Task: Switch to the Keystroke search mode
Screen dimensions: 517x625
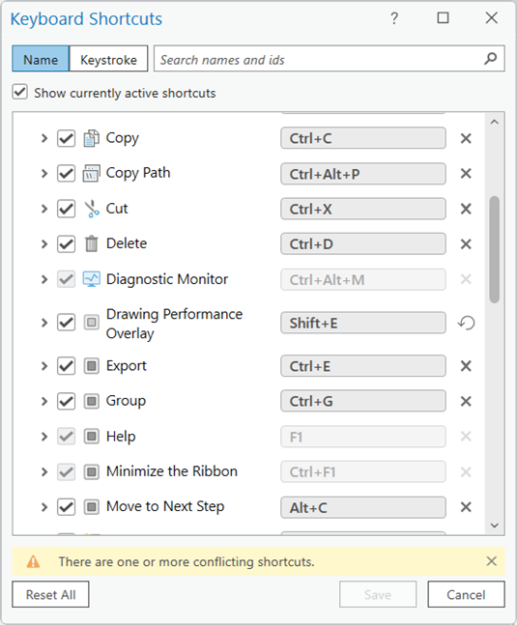Action: (108, 59)
